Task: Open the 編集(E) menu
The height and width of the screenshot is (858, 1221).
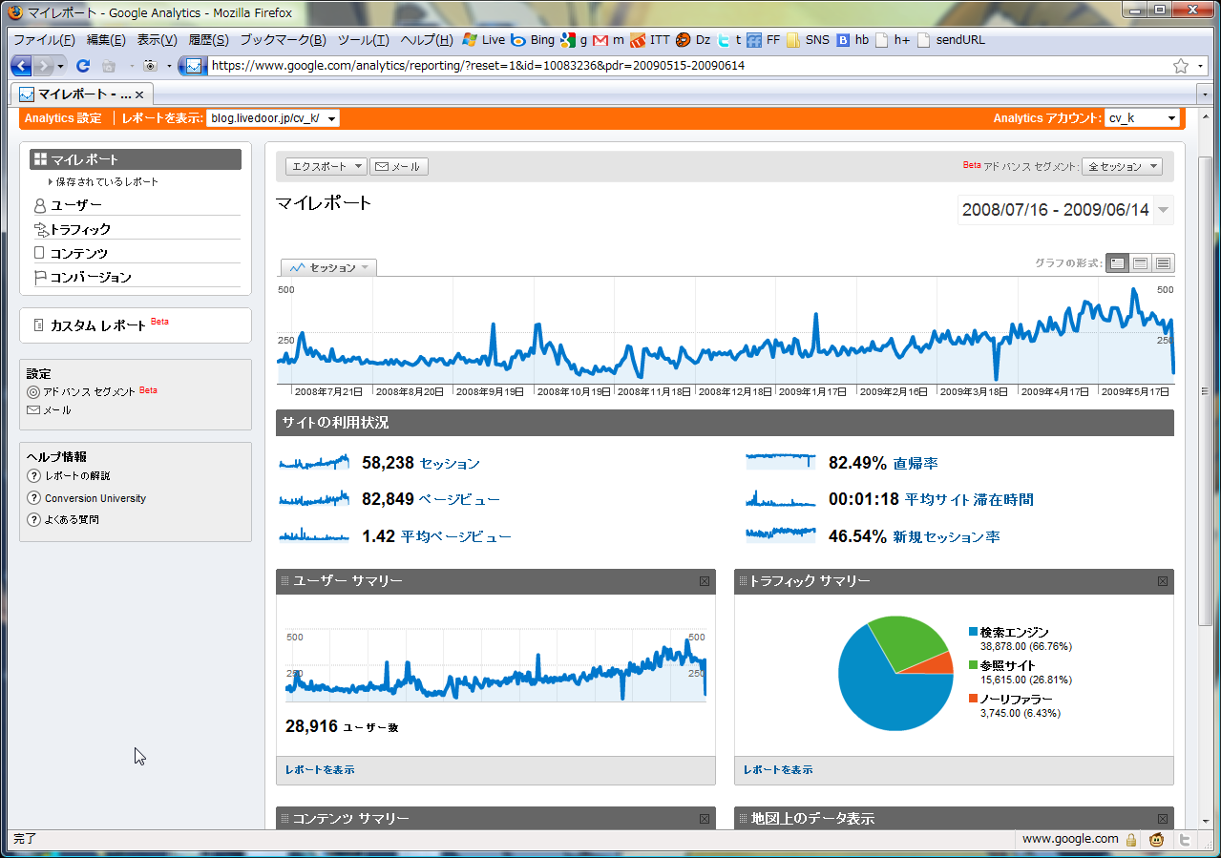Action: point(106,40)
